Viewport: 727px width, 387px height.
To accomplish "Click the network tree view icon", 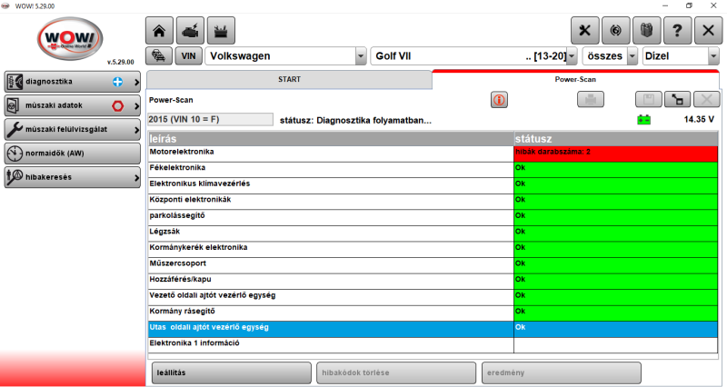I will [677, 99].
